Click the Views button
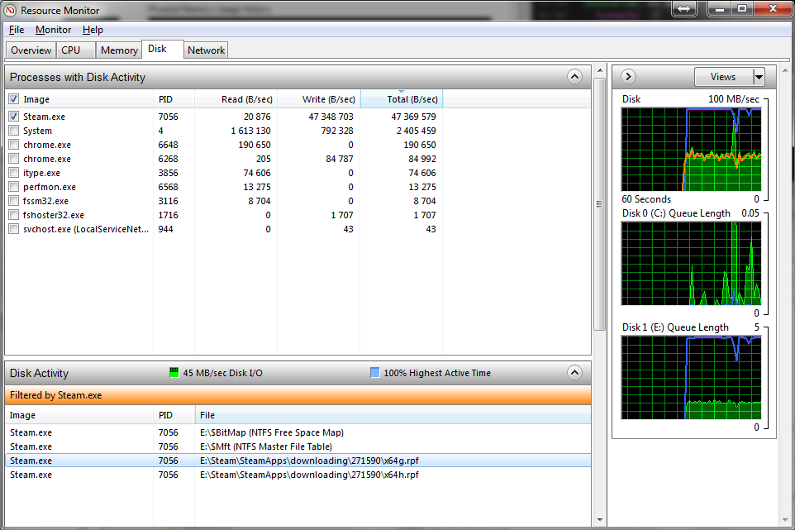795x530 pixels. (722, 77)
